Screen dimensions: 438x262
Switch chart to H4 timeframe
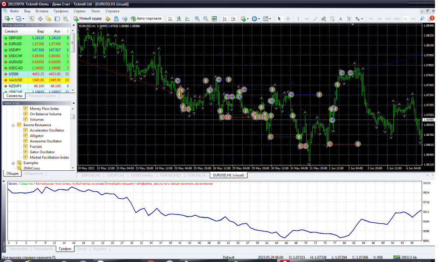point(414,19)
